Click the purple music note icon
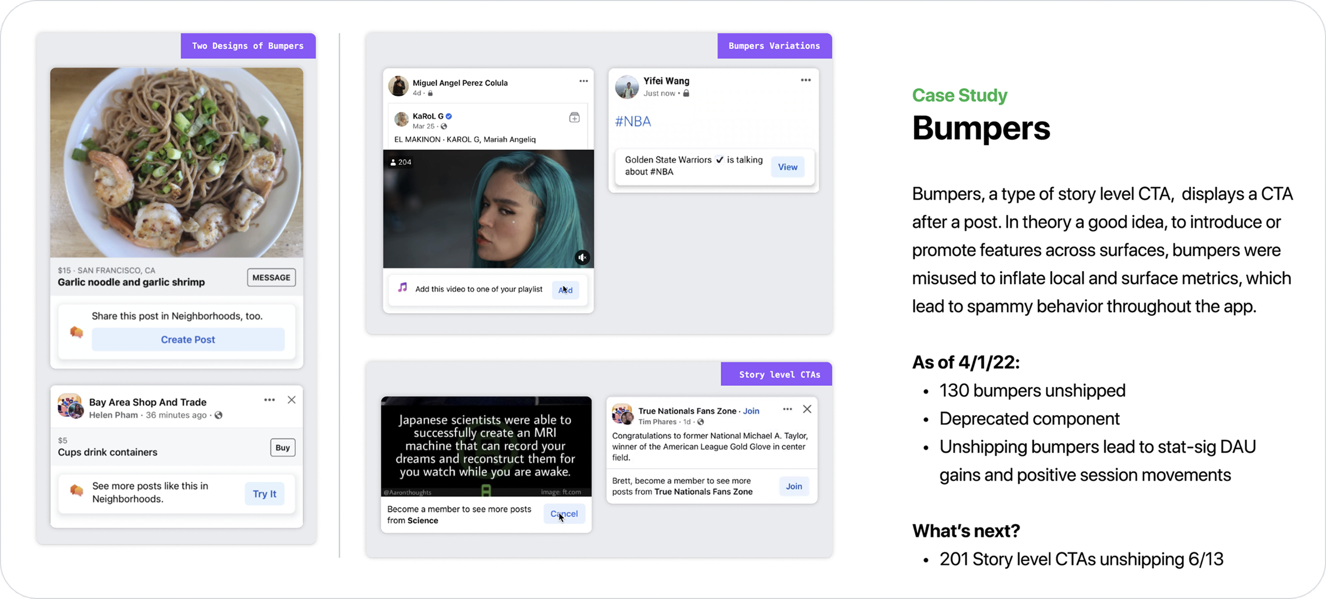Viewport: 1326px width, 599px height. [x=403, y=288]
